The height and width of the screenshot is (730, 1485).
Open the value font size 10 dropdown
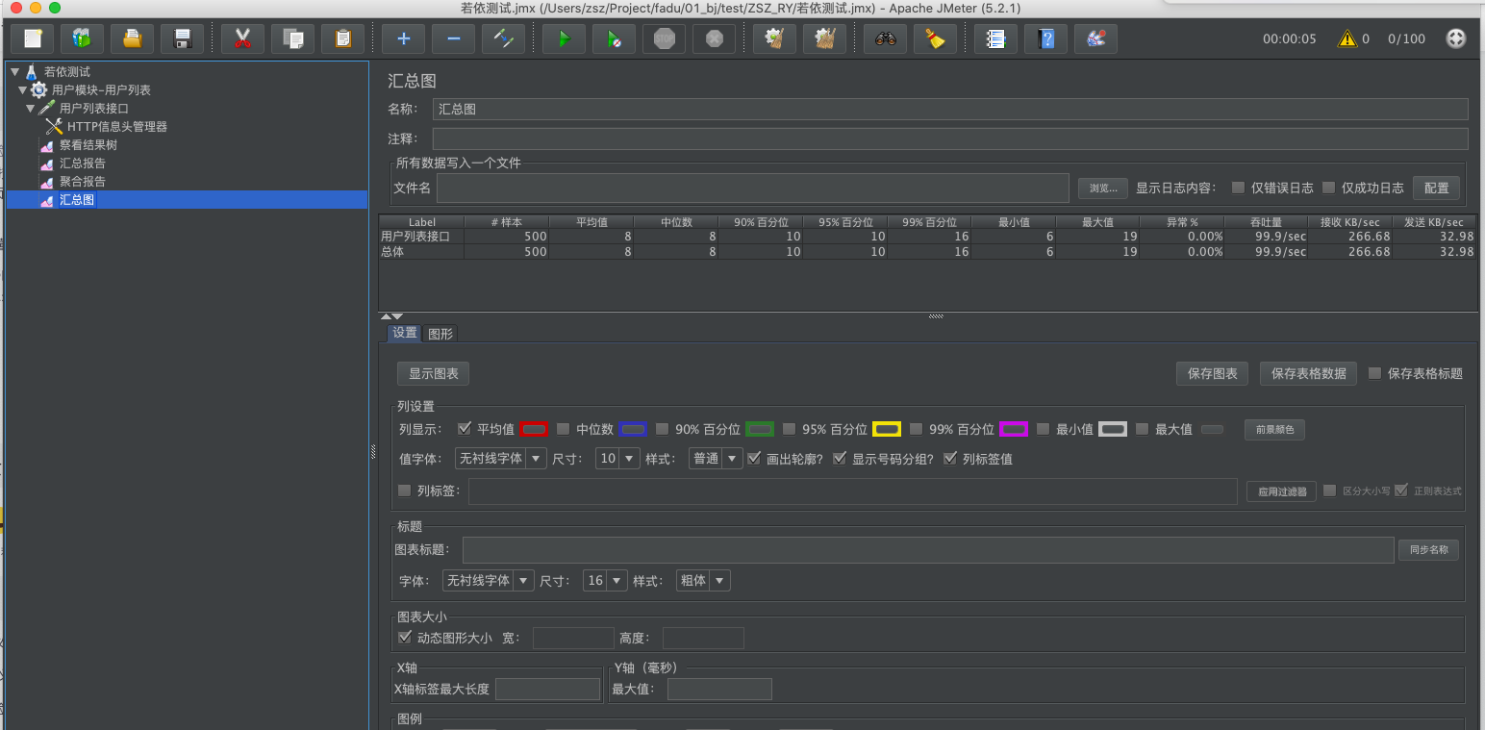pyautogui.click(x=617, y=459)
